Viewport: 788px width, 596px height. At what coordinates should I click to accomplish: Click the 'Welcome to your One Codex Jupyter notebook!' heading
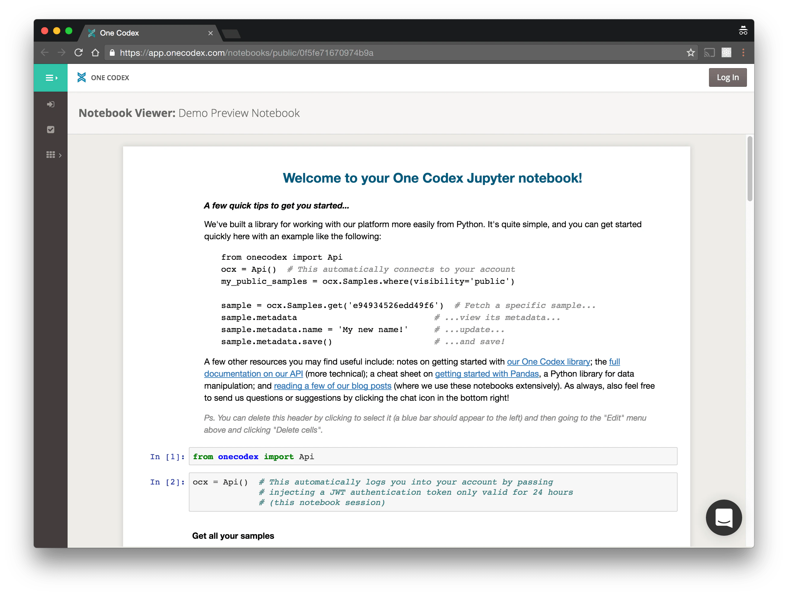tap(433, 178)
